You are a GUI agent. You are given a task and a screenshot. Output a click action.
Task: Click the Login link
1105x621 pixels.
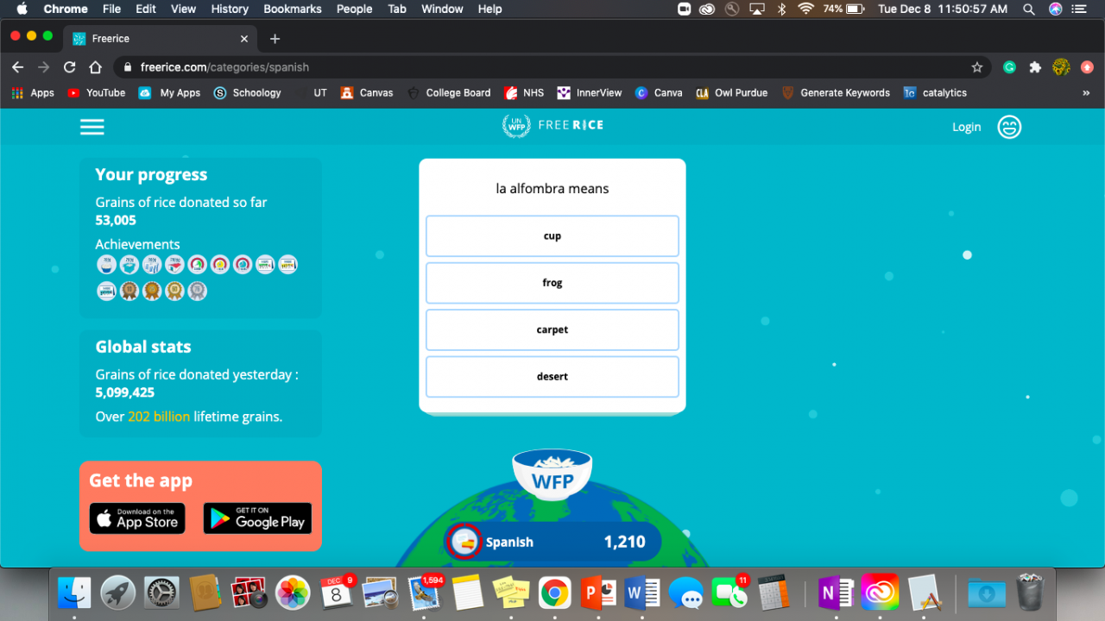(966, 127)
